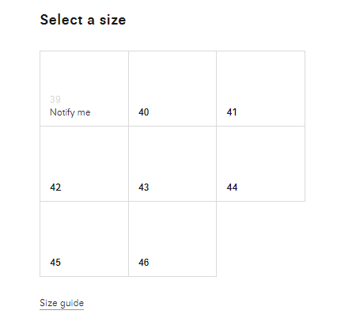Click the number 43 label

(144, 187)
